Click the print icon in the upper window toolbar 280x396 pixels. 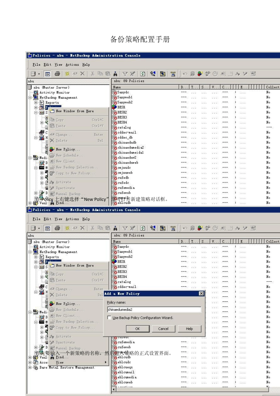(57, 74)
